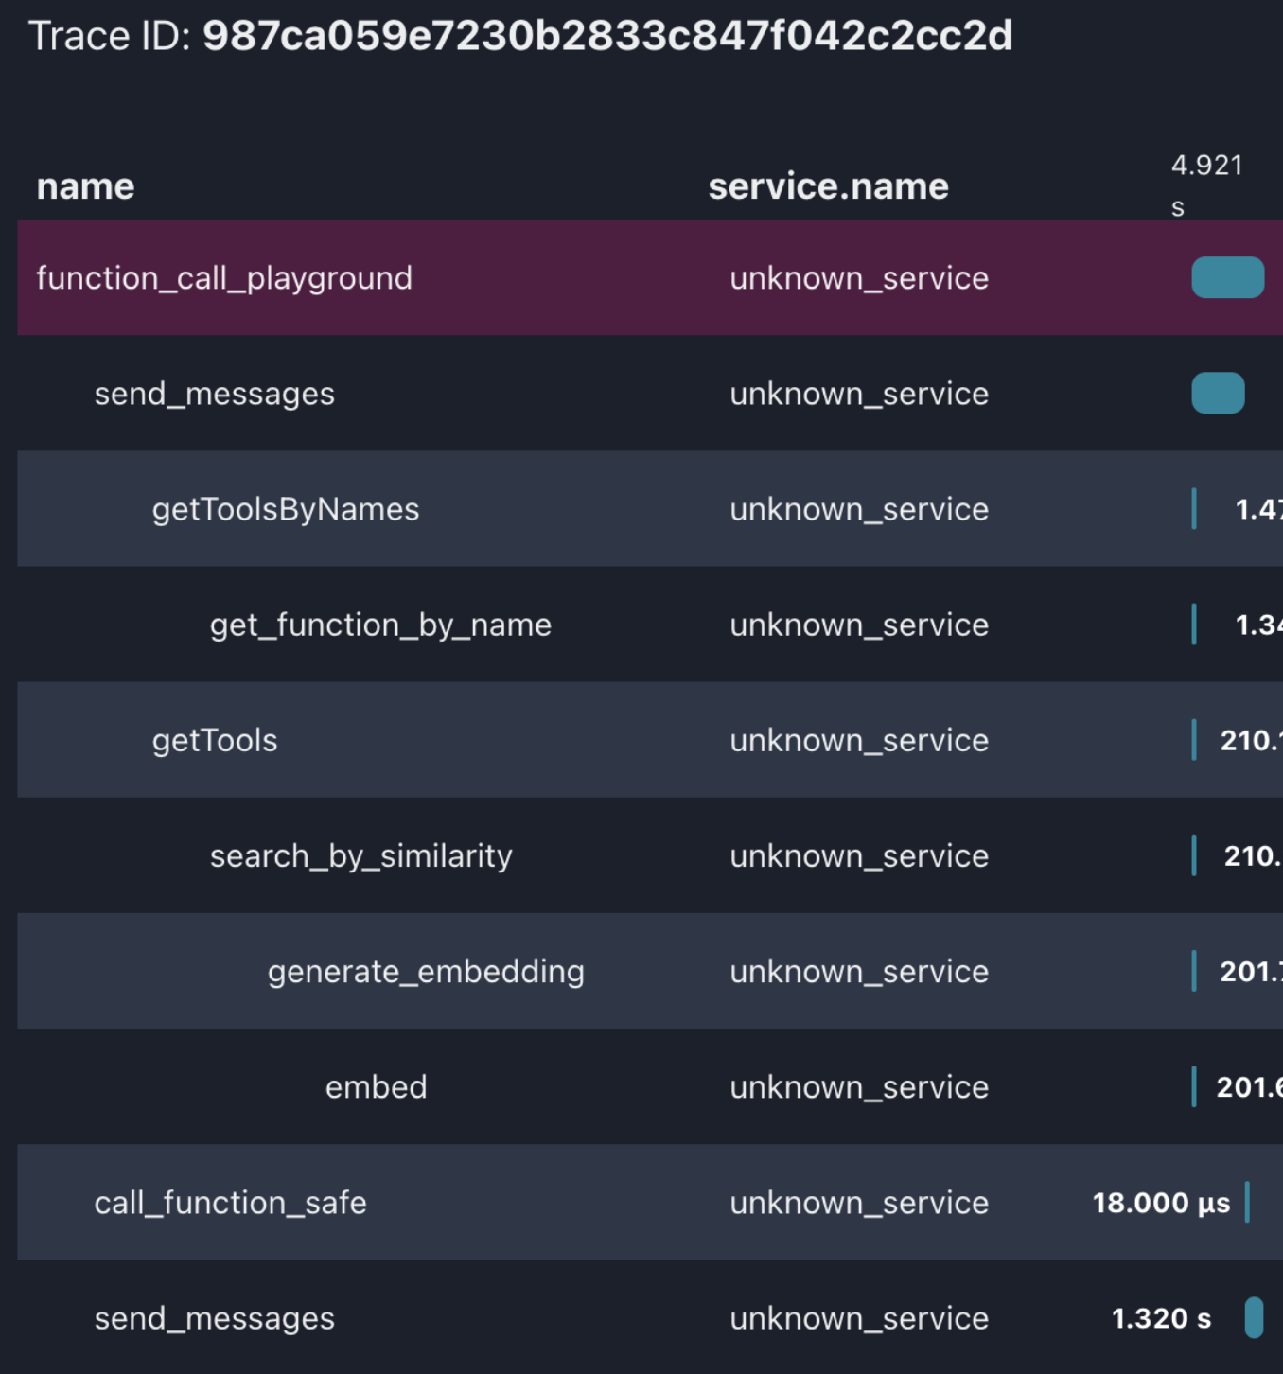Click the embed span timeline marker

pos(1194,1086)
